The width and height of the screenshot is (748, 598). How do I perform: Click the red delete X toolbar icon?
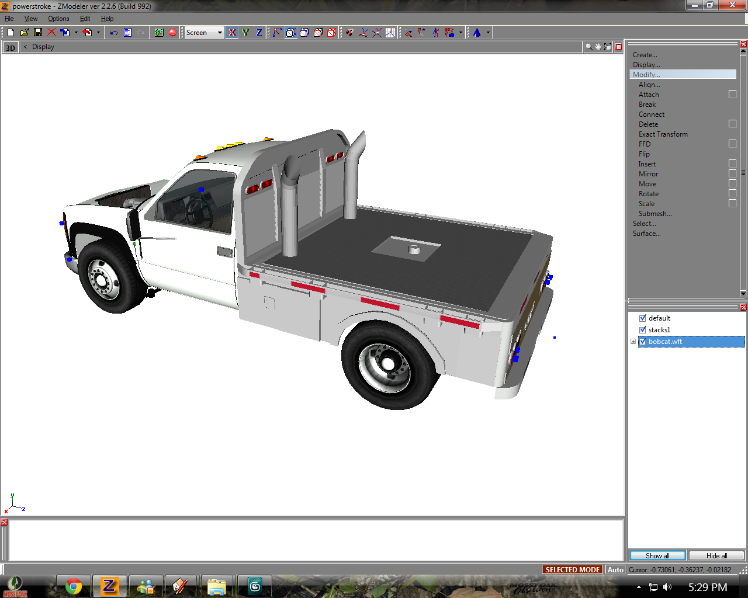point(51,33)
